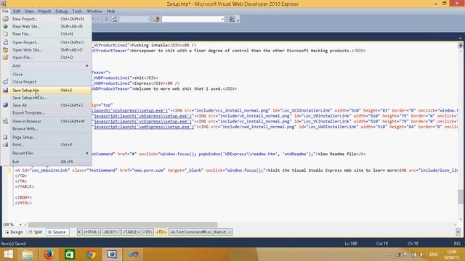Open the Tools menu
The width and height of the screenshot is (465, 261).
(77, 12)
